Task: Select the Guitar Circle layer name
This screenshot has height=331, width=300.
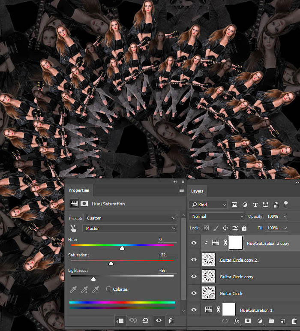Action: pos(231,293)
